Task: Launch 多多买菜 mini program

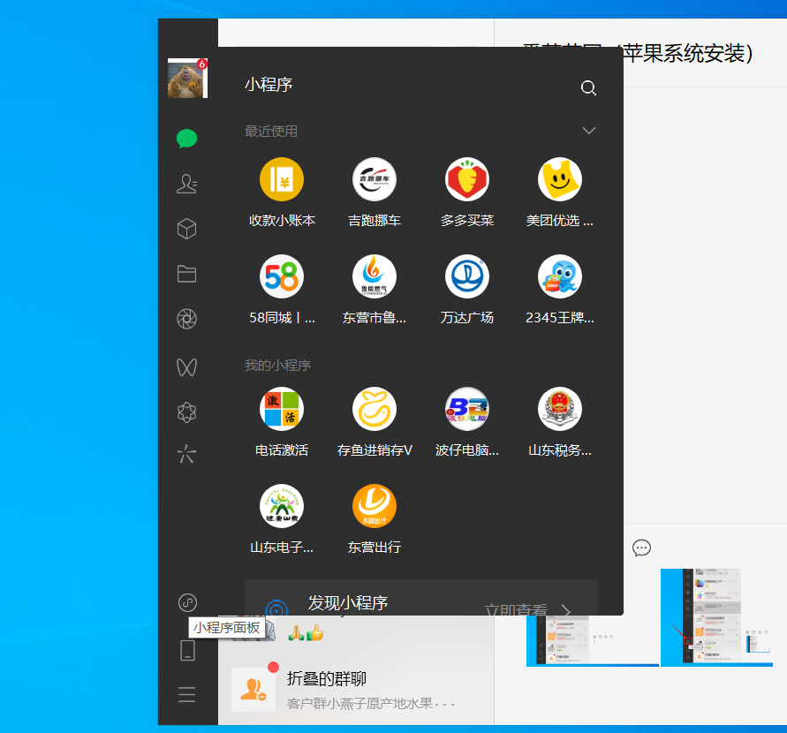Action: (467, 193)
